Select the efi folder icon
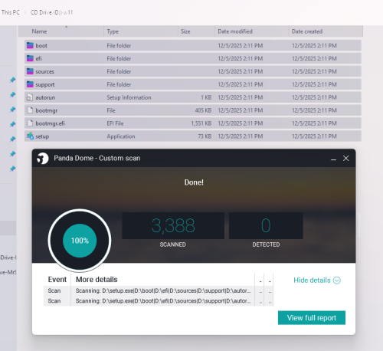Viewport: 383px width, 351px height. coord(30,58)
